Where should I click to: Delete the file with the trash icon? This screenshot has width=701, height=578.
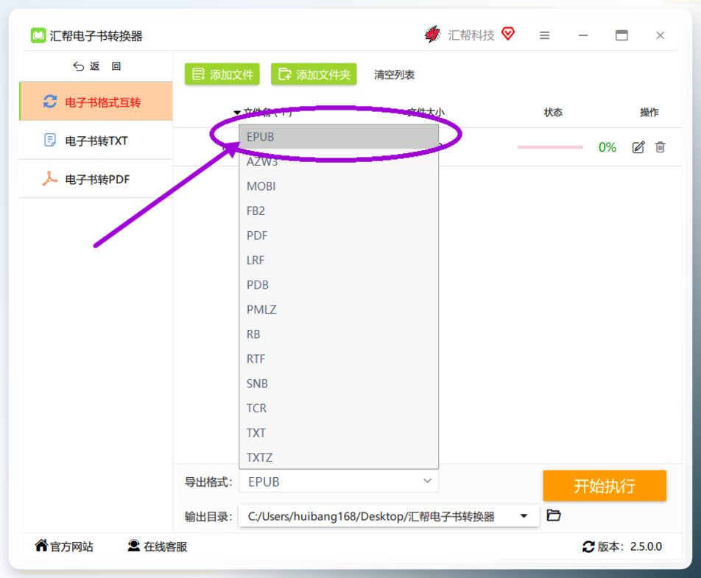coord(660,147)
